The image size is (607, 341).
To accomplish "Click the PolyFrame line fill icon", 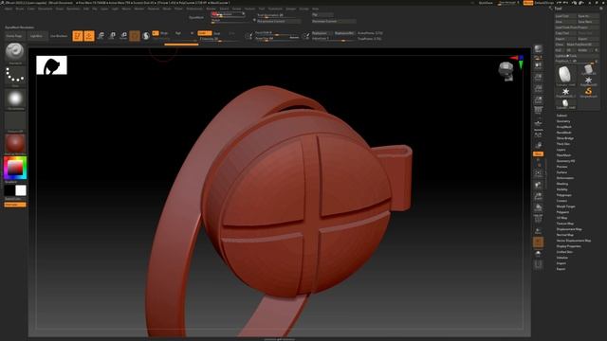I will point(538,219).
